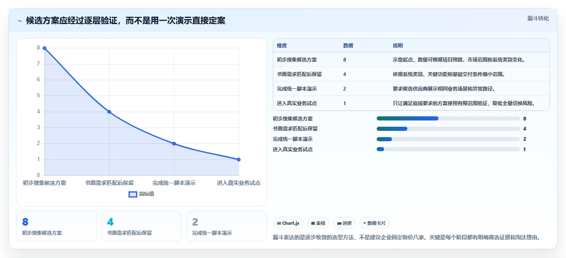The image size is (566, 258).
Task: Click progress label 初步搜集候选方案
Action: pos(293,118)
